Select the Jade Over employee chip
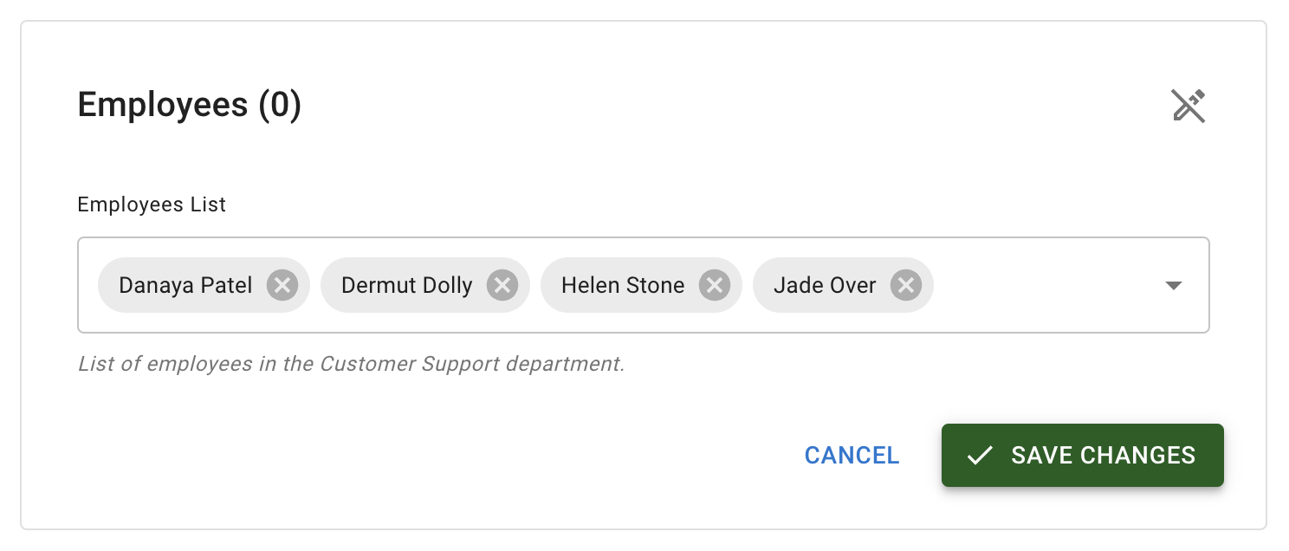The height and width of the screenshot is (551, 1289). (823, 284)
